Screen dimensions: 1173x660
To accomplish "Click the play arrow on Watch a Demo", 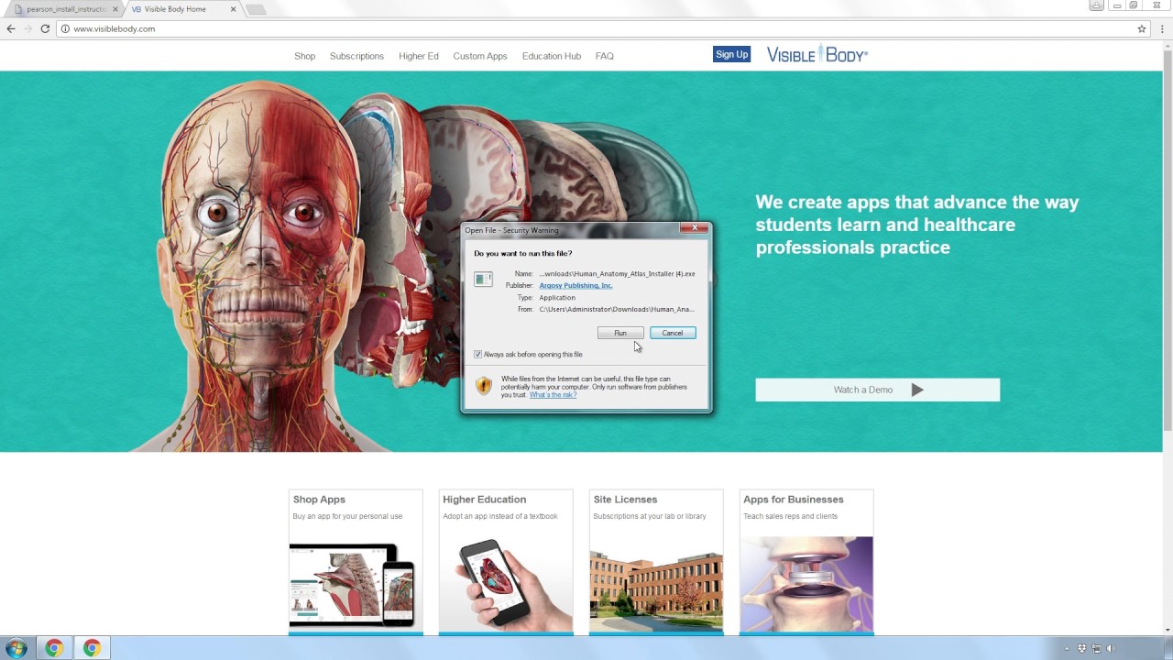I will point(917,390).
